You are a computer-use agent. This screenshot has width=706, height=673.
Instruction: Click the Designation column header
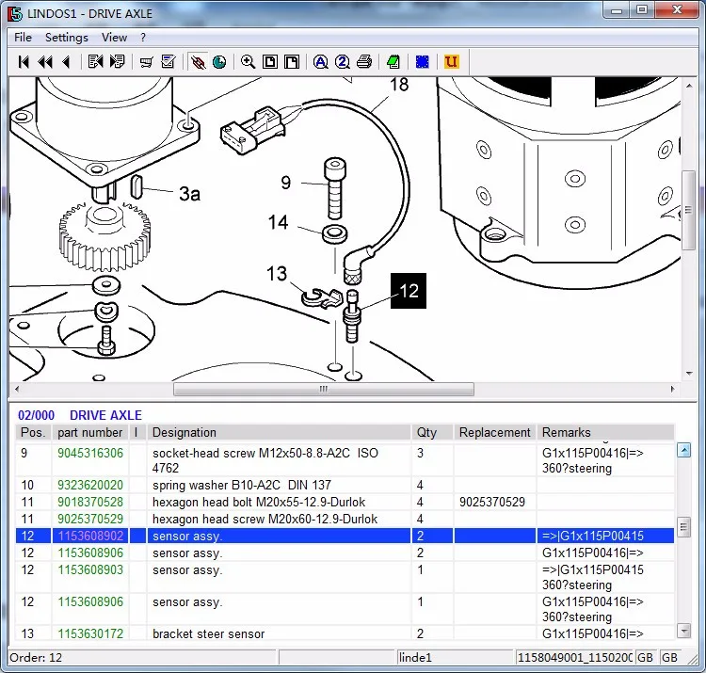[x=279, y=433]
